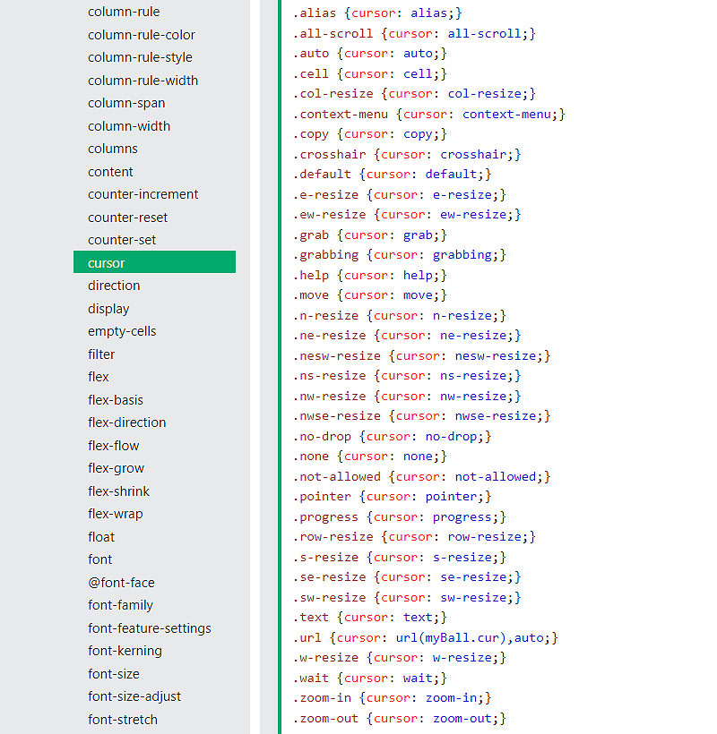Open the font-stretch link
The width and height of the screenshot is (717, 734).
[122, 720]
